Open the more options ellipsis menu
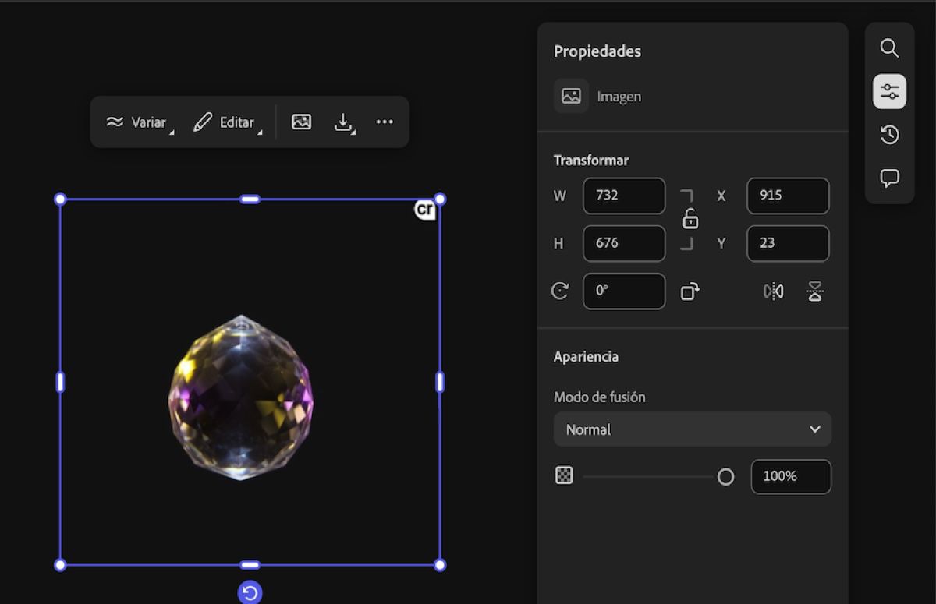This screenshot has height=604, width=936. tap(385, 122)
